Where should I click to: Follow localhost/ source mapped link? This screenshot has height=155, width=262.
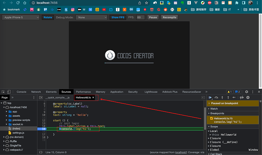point(181,152)
